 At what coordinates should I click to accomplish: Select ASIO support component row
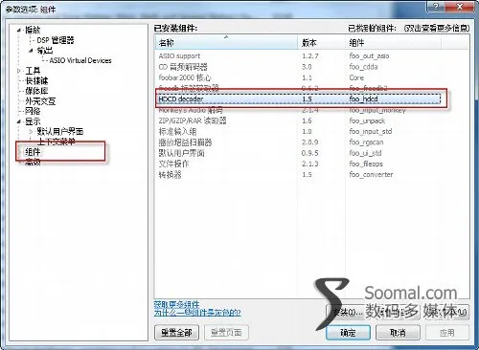(299, 56)
